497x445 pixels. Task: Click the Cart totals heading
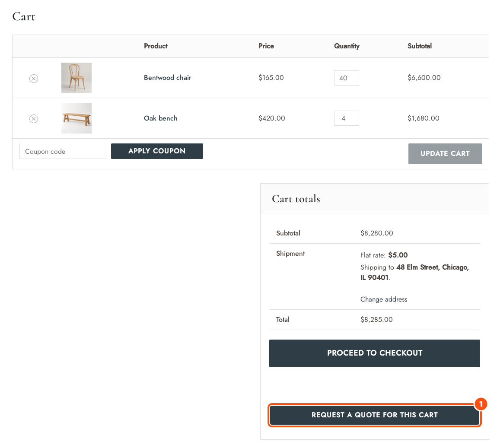pos(296,199)
